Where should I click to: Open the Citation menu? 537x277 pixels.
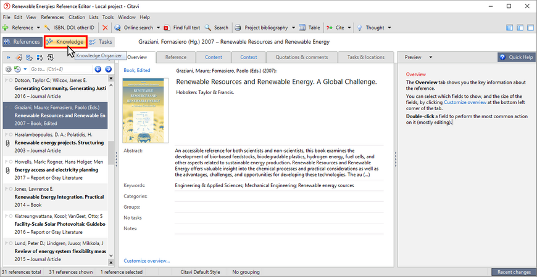click(x=77, y=17)
